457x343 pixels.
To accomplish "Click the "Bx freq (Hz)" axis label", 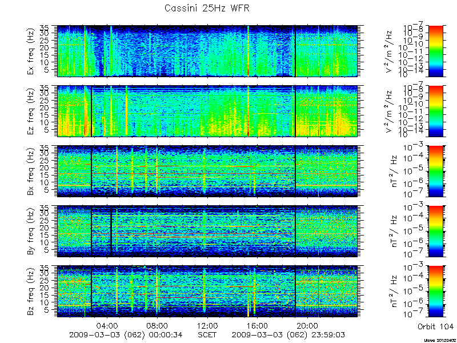I will point(31,171).
